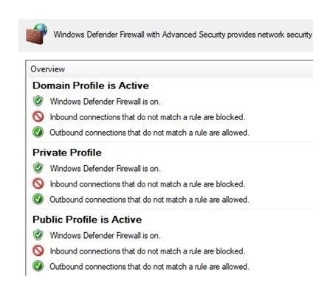Click the Domain Profile outbound green checkmark icon
Screen dimensions: 321x283
[38, 132]
